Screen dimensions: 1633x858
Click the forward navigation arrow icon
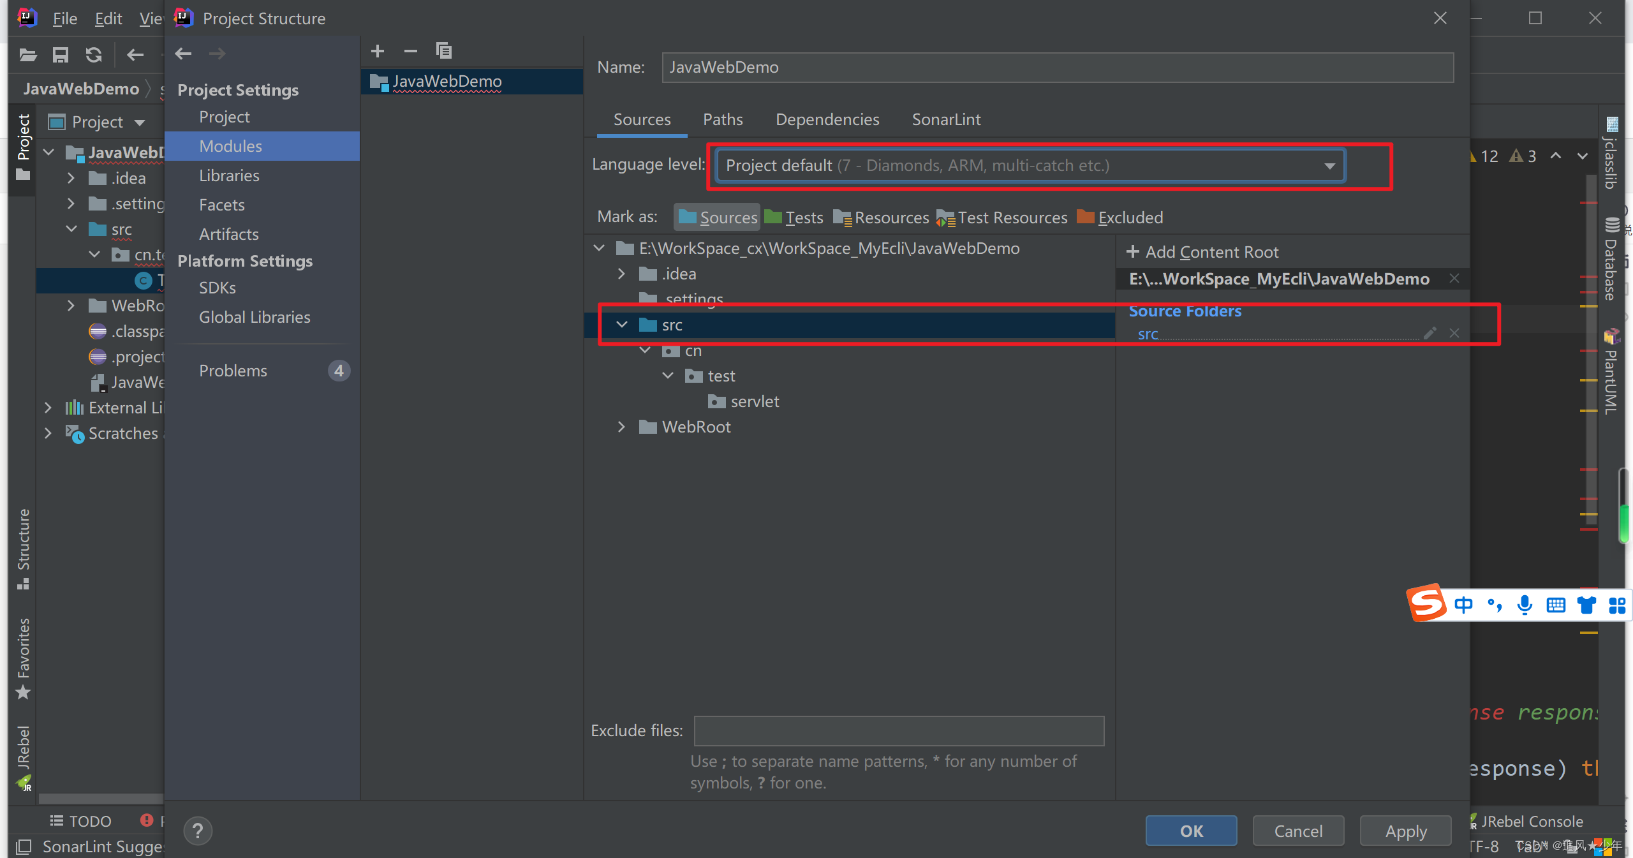pos(216,53)
